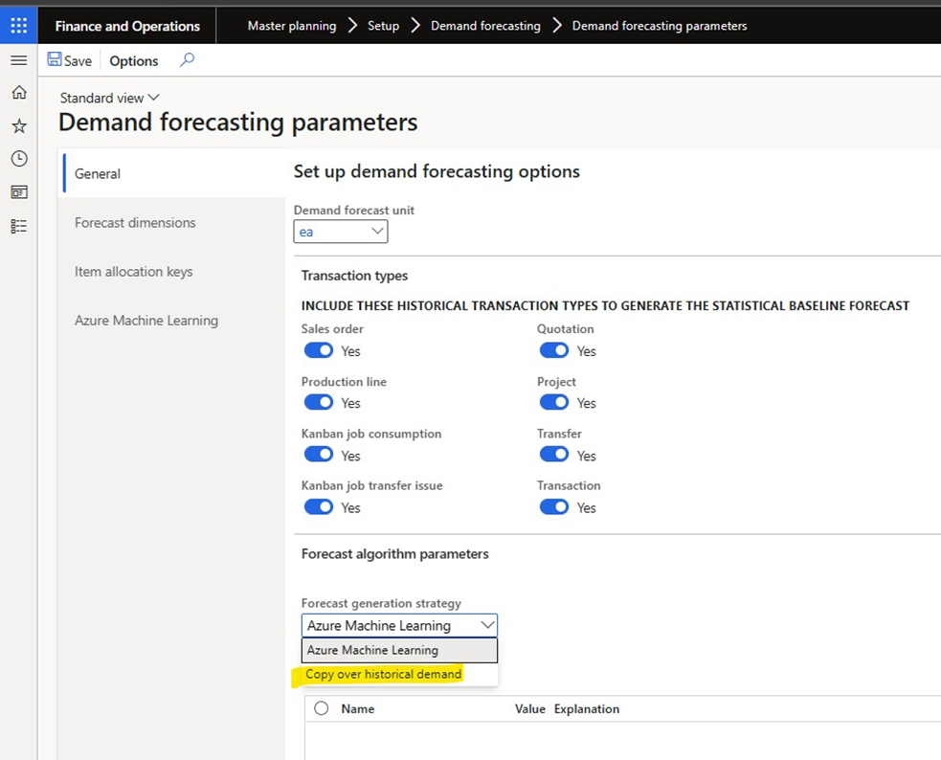Open Demand forecast unit dropdown
The width and height of the screenshot is (941, 760).
pyautogui.click(x=340, y=232)
